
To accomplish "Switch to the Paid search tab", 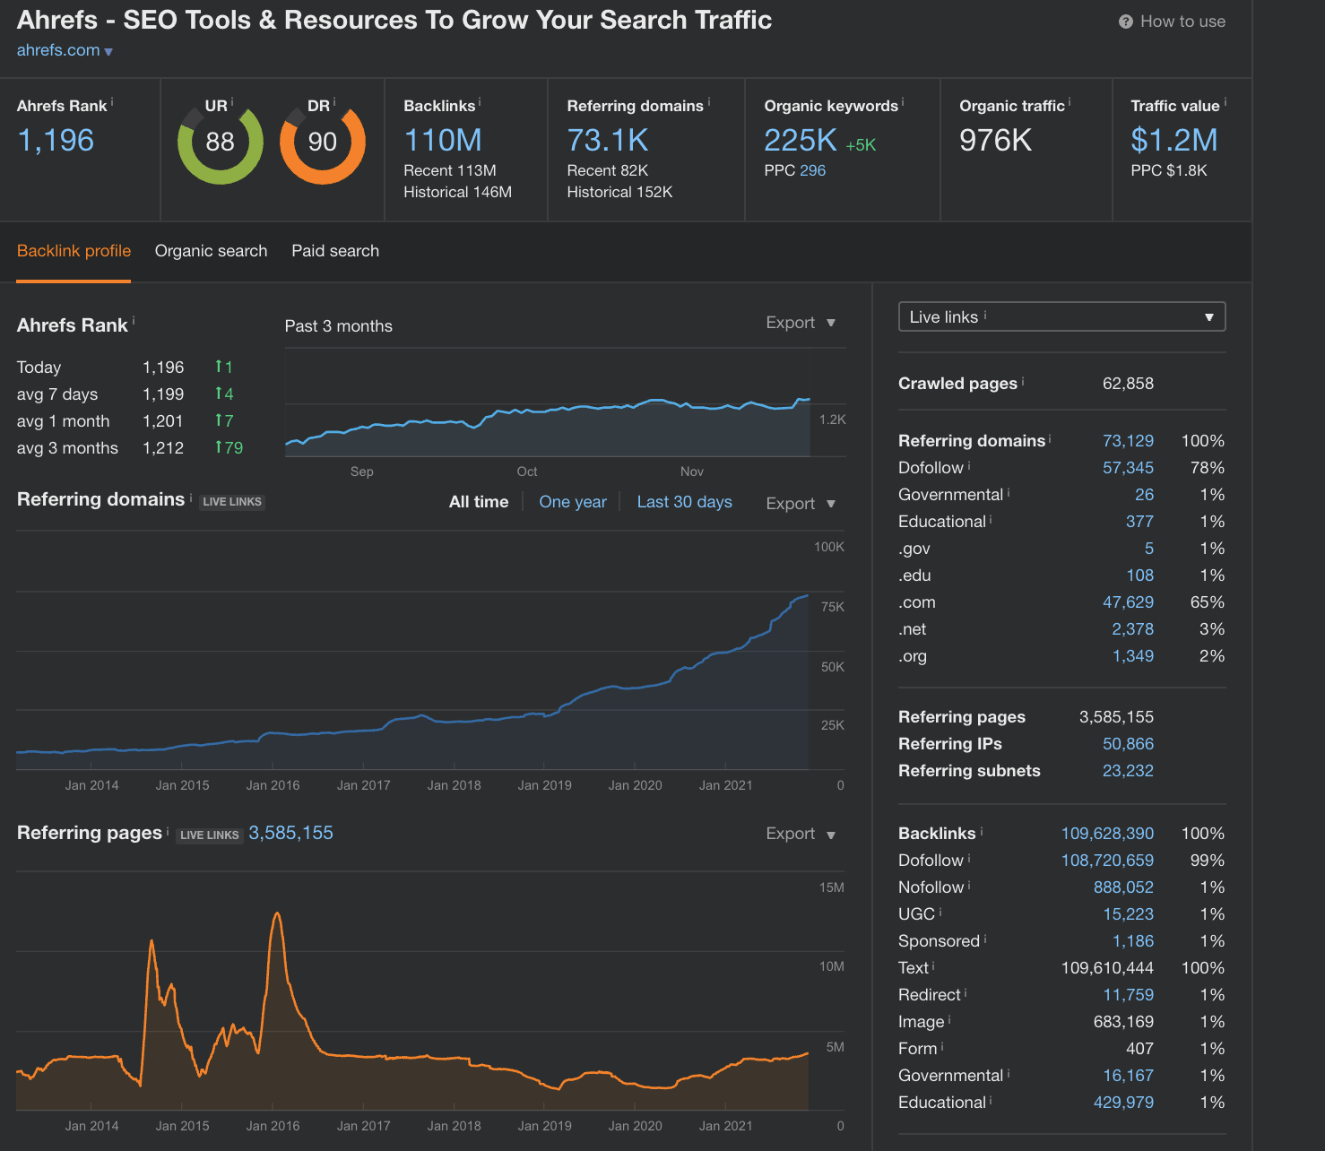I will click(335, 251).
